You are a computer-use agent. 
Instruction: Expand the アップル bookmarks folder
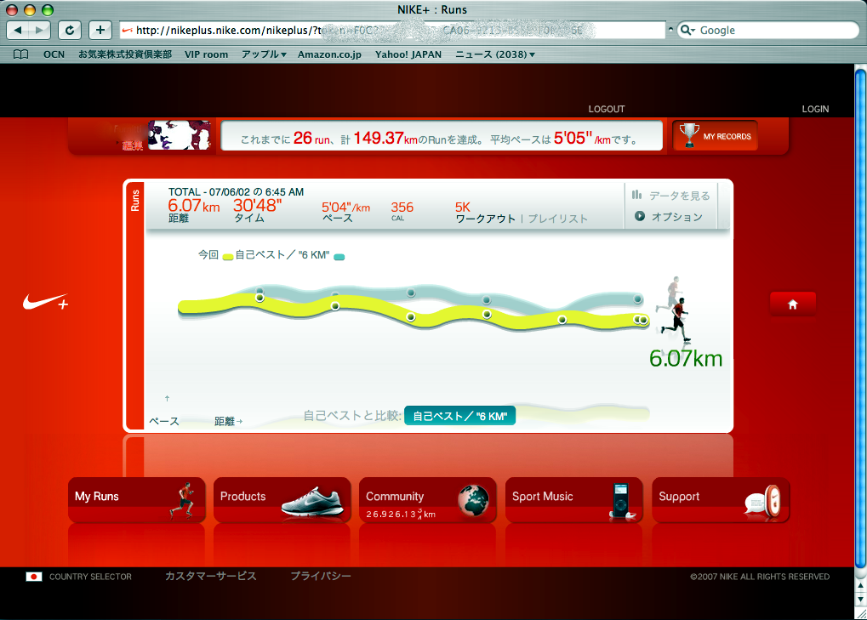point(264,54)
